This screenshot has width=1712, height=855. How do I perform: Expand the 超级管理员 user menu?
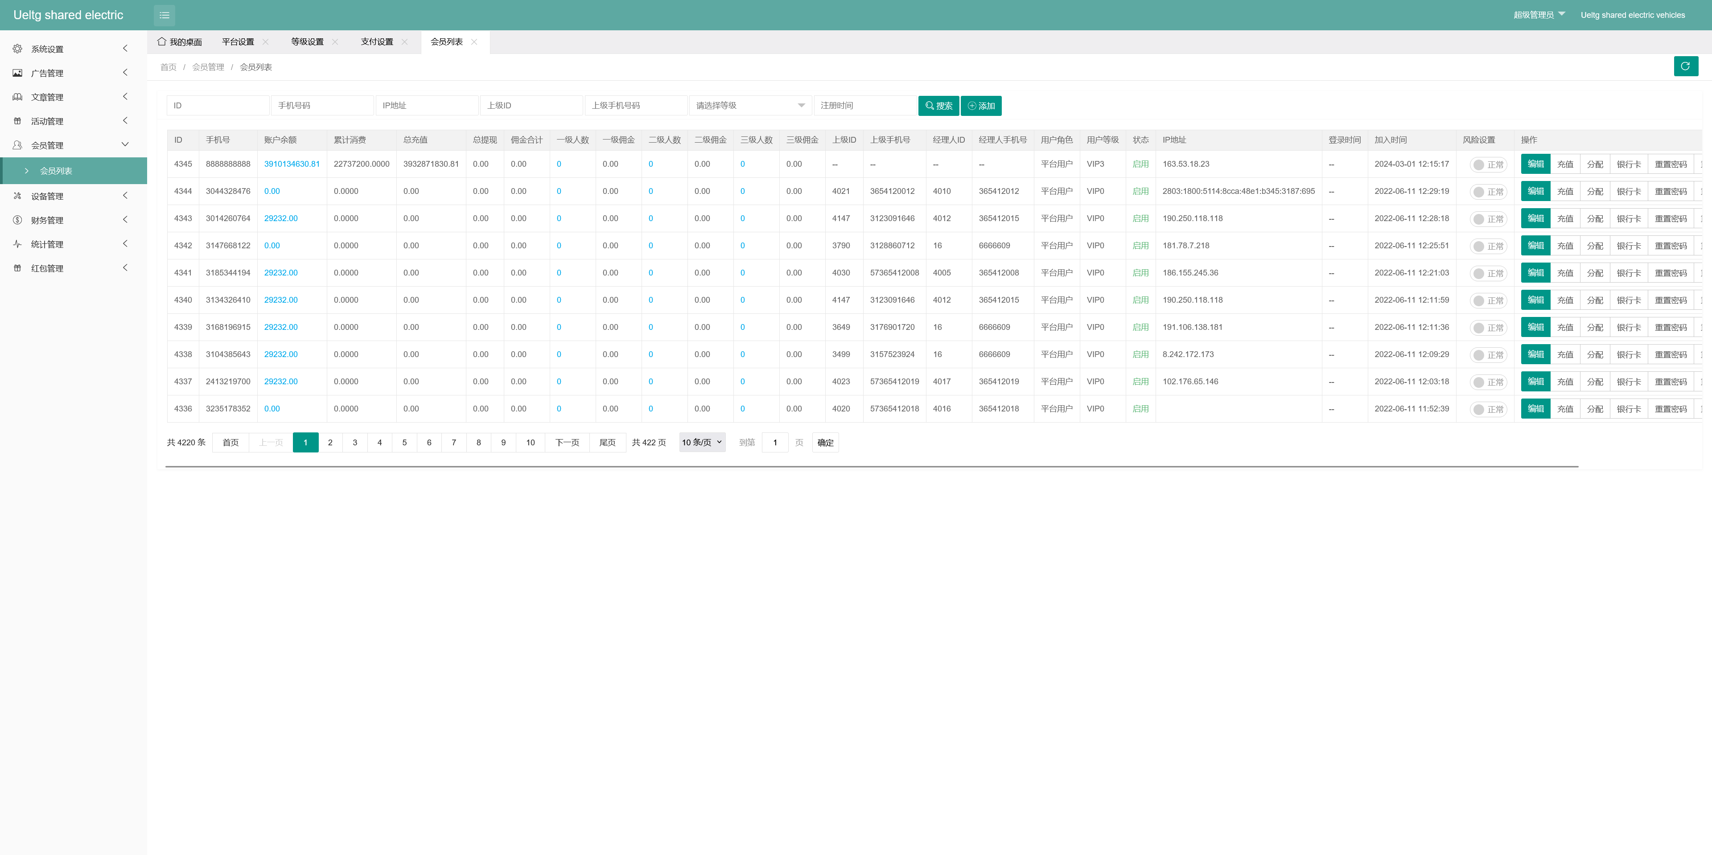click(1539, 15)
